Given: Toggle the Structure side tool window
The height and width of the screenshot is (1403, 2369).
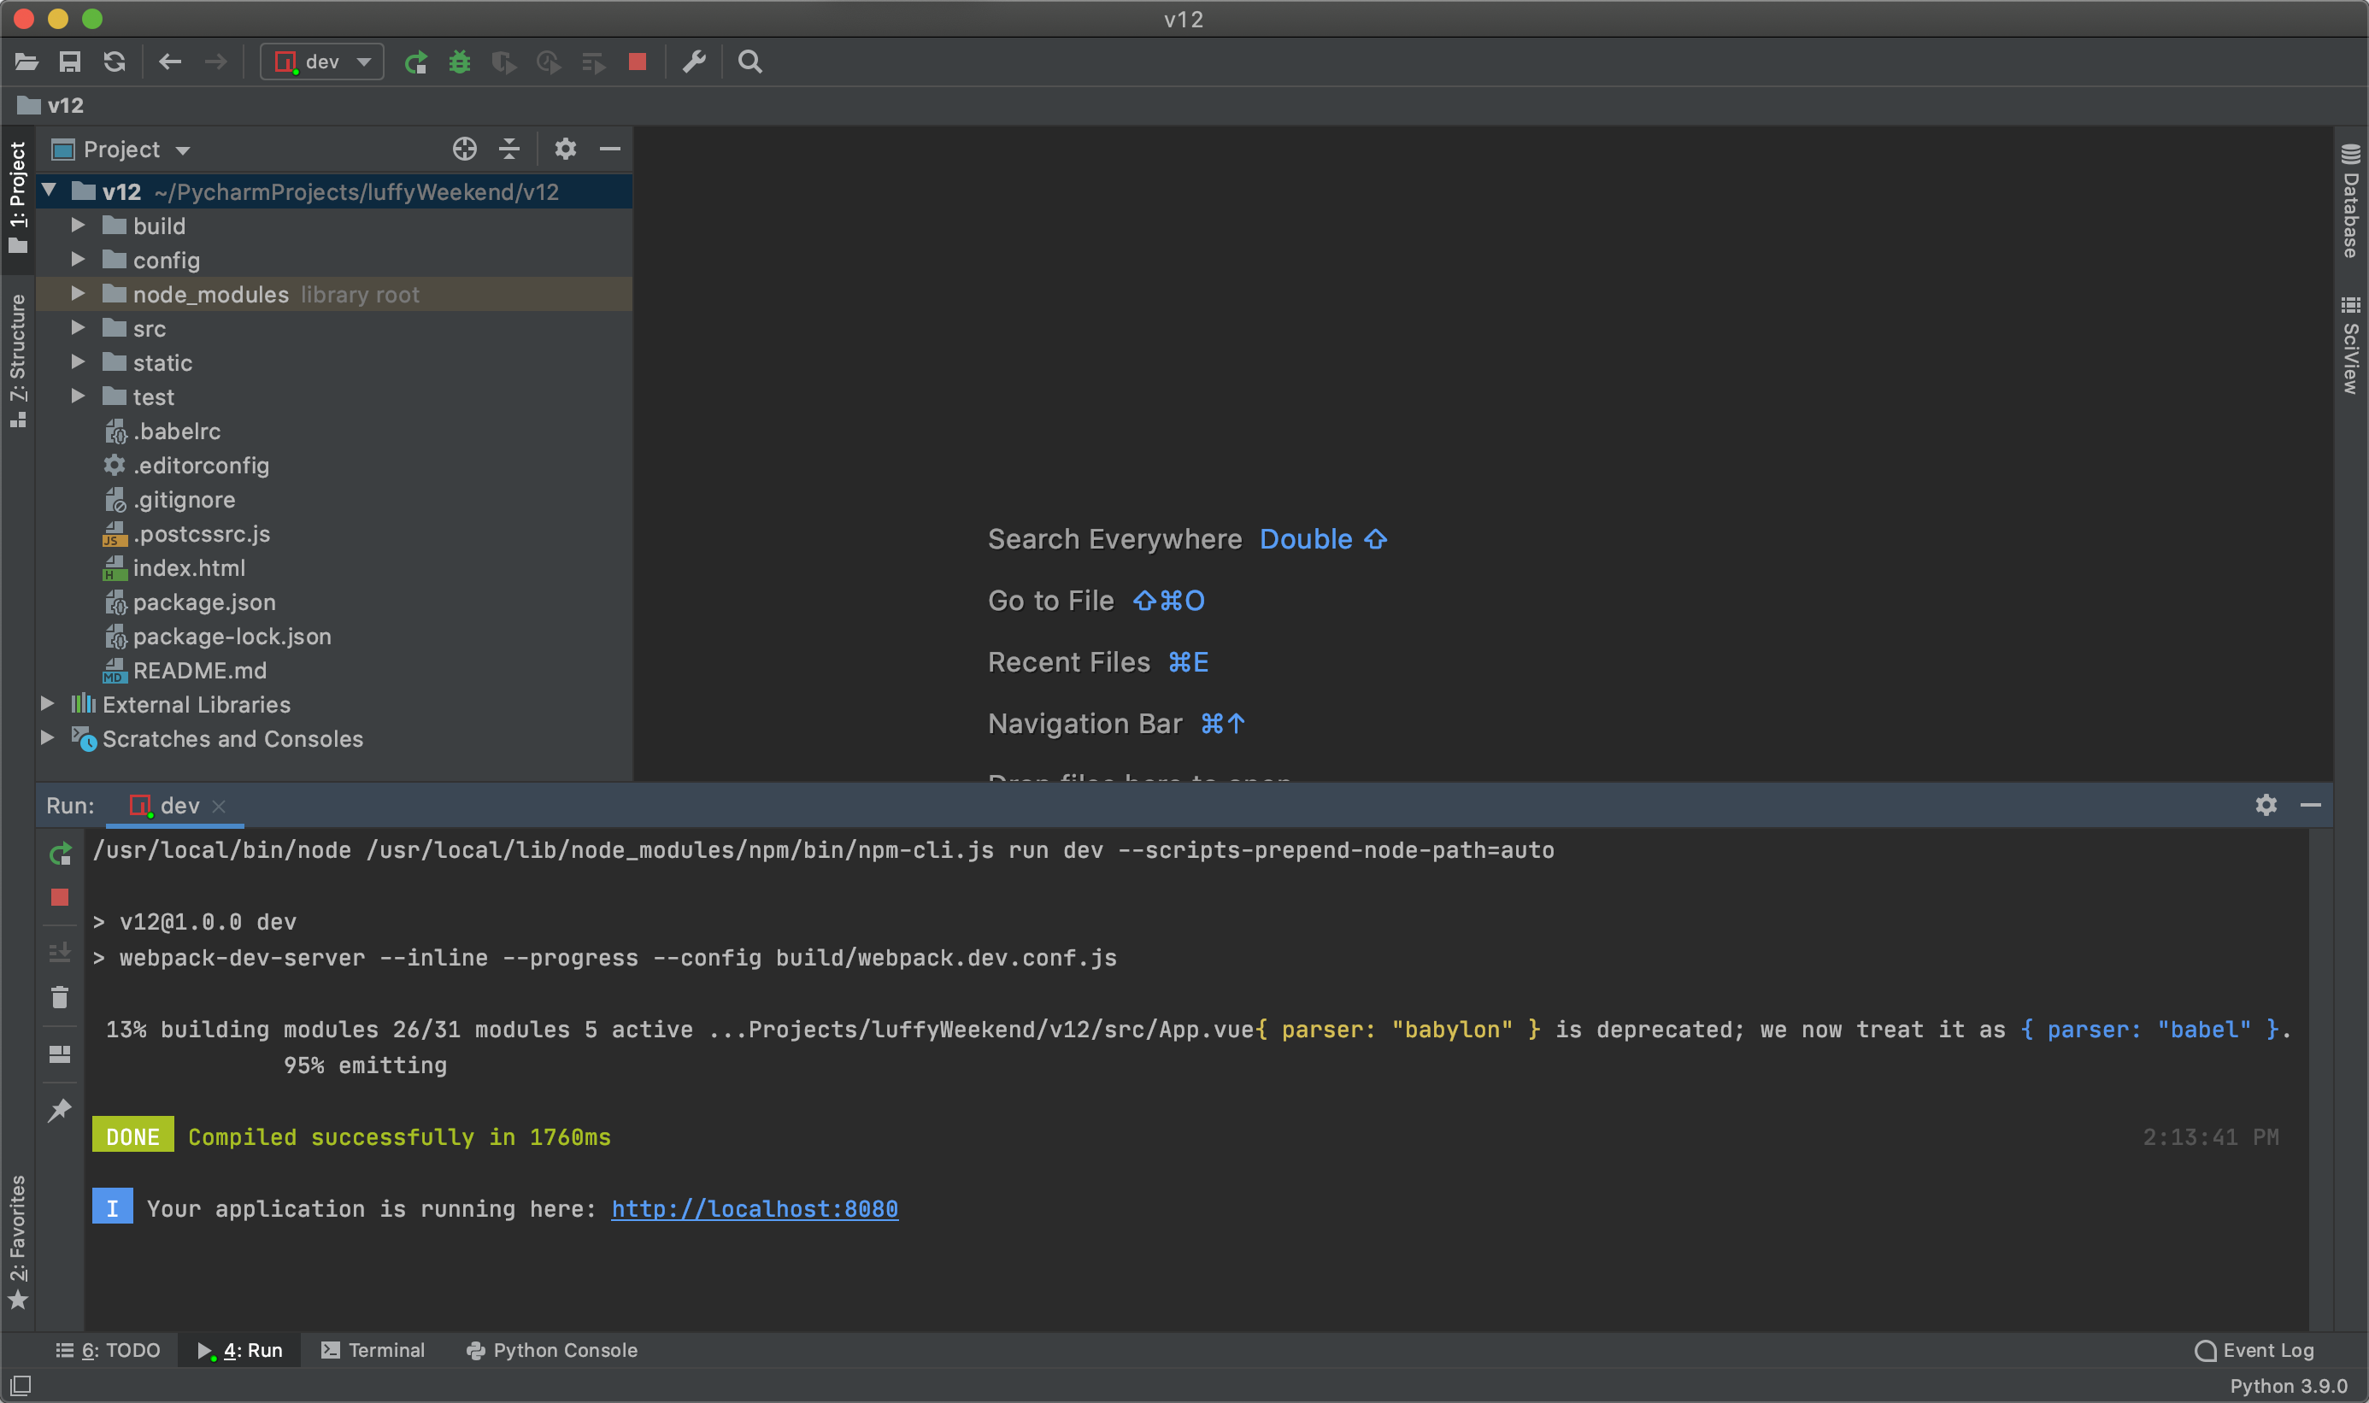Looking at the screenshot, I should (x=18, y=361).
